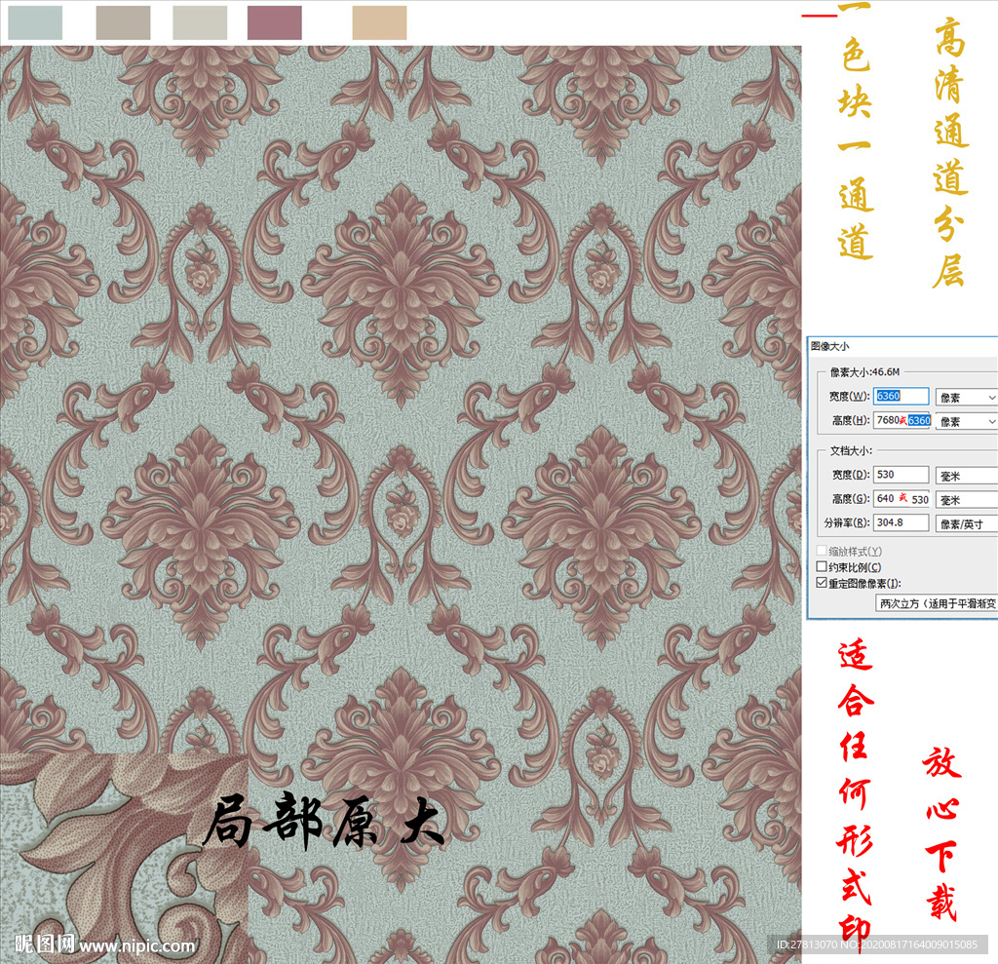Viewport: 998px width, 964px height.
Task: Open the 像素 unit dropdown for pixel height
Action: (x=965, y=421)
